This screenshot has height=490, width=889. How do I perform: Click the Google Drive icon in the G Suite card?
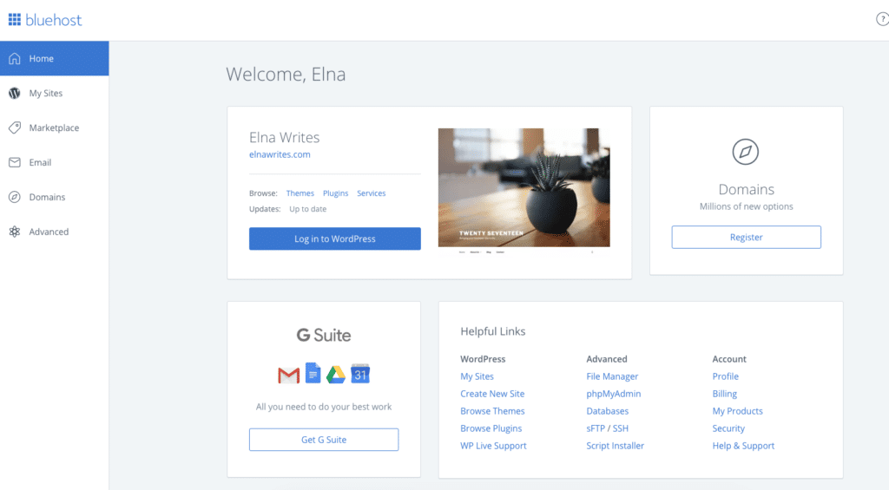tap(336, 375)
